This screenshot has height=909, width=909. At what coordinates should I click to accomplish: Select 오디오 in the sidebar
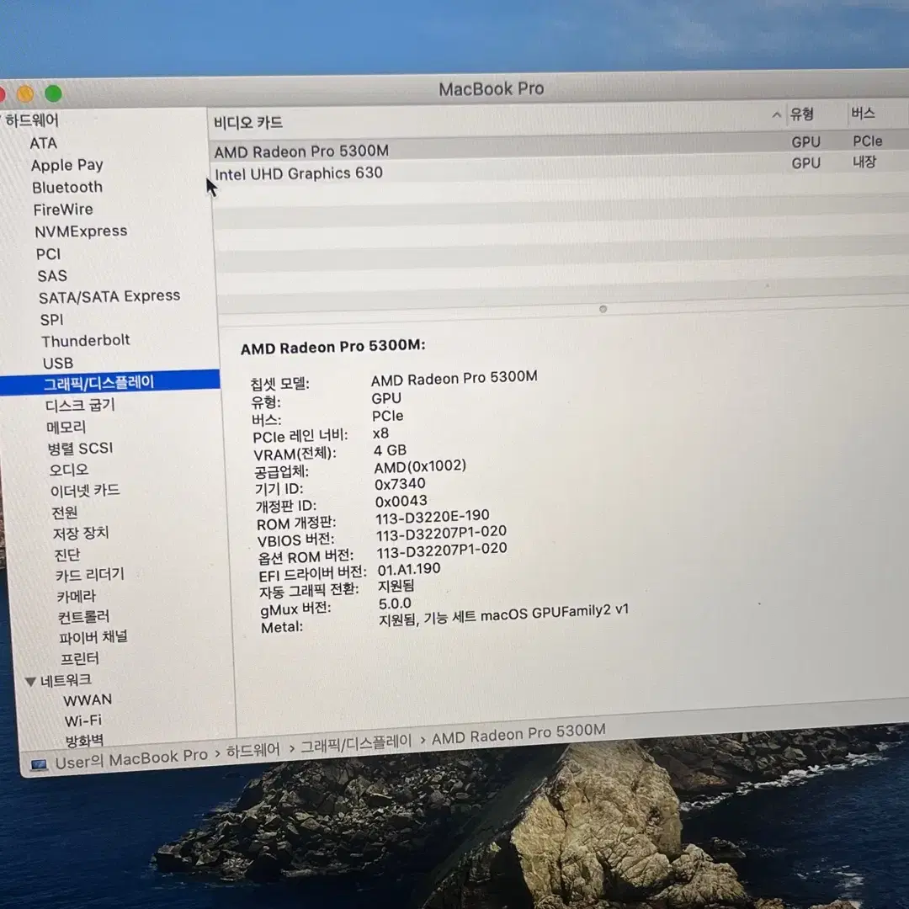(x=68, y=470)
